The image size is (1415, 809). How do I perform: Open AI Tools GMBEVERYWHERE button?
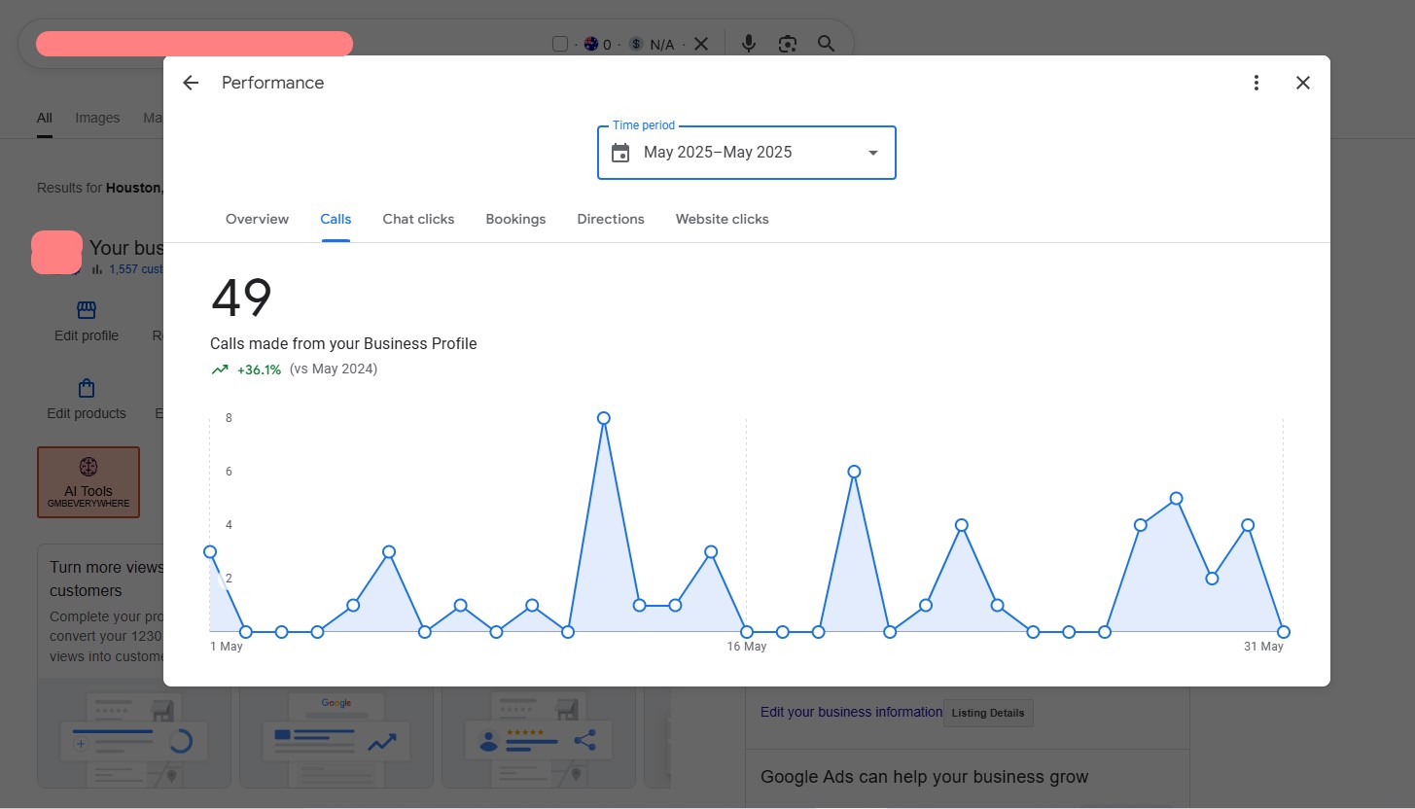[x=88, y=482]
